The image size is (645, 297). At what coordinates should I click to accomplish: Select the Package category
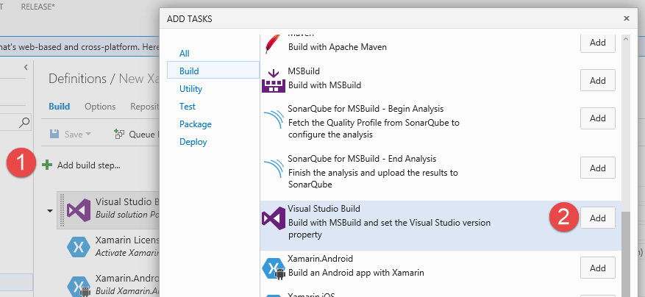tap(196, 124)
